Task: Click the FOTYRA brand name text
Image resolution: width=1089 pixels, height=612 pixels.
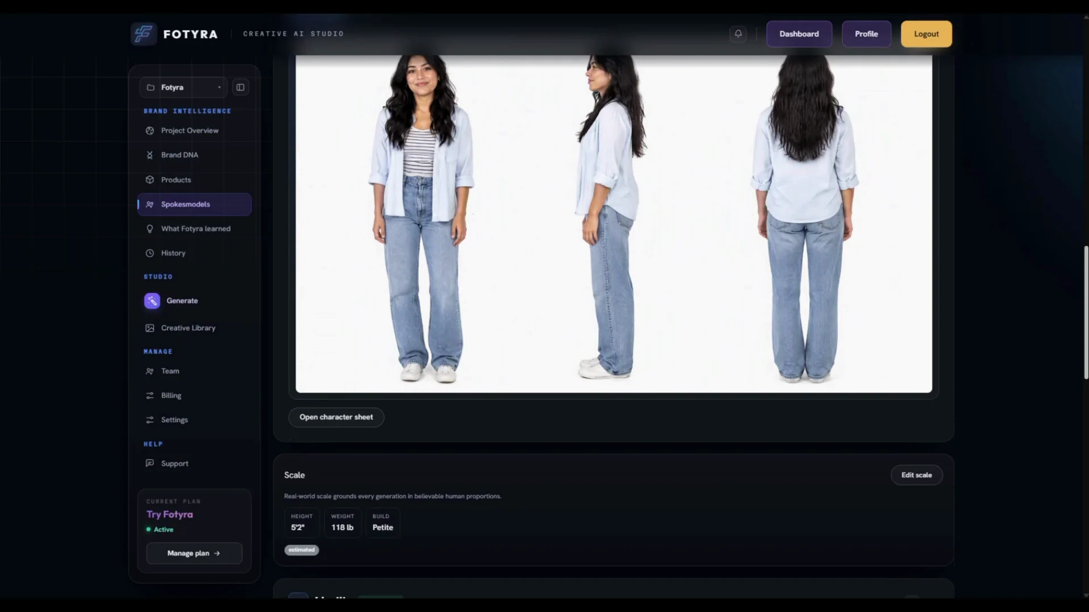Action: (x=191, y=35)
